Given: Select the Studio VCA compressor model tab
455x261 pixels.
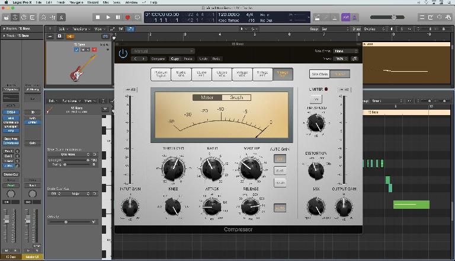Looking at the screenshot, I should [x=181, y=74].
